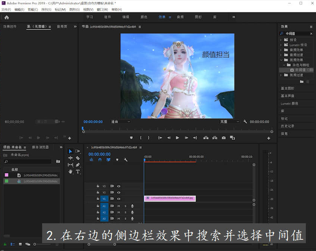316x251 pixels.
Task: Open Program monitor button editor plus
Action: [x=269, y=138]
